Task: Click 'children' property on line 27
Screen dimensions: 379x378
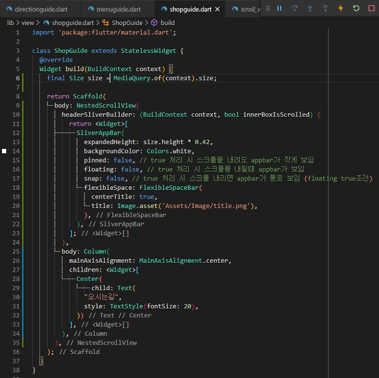Action: point(83,270)
